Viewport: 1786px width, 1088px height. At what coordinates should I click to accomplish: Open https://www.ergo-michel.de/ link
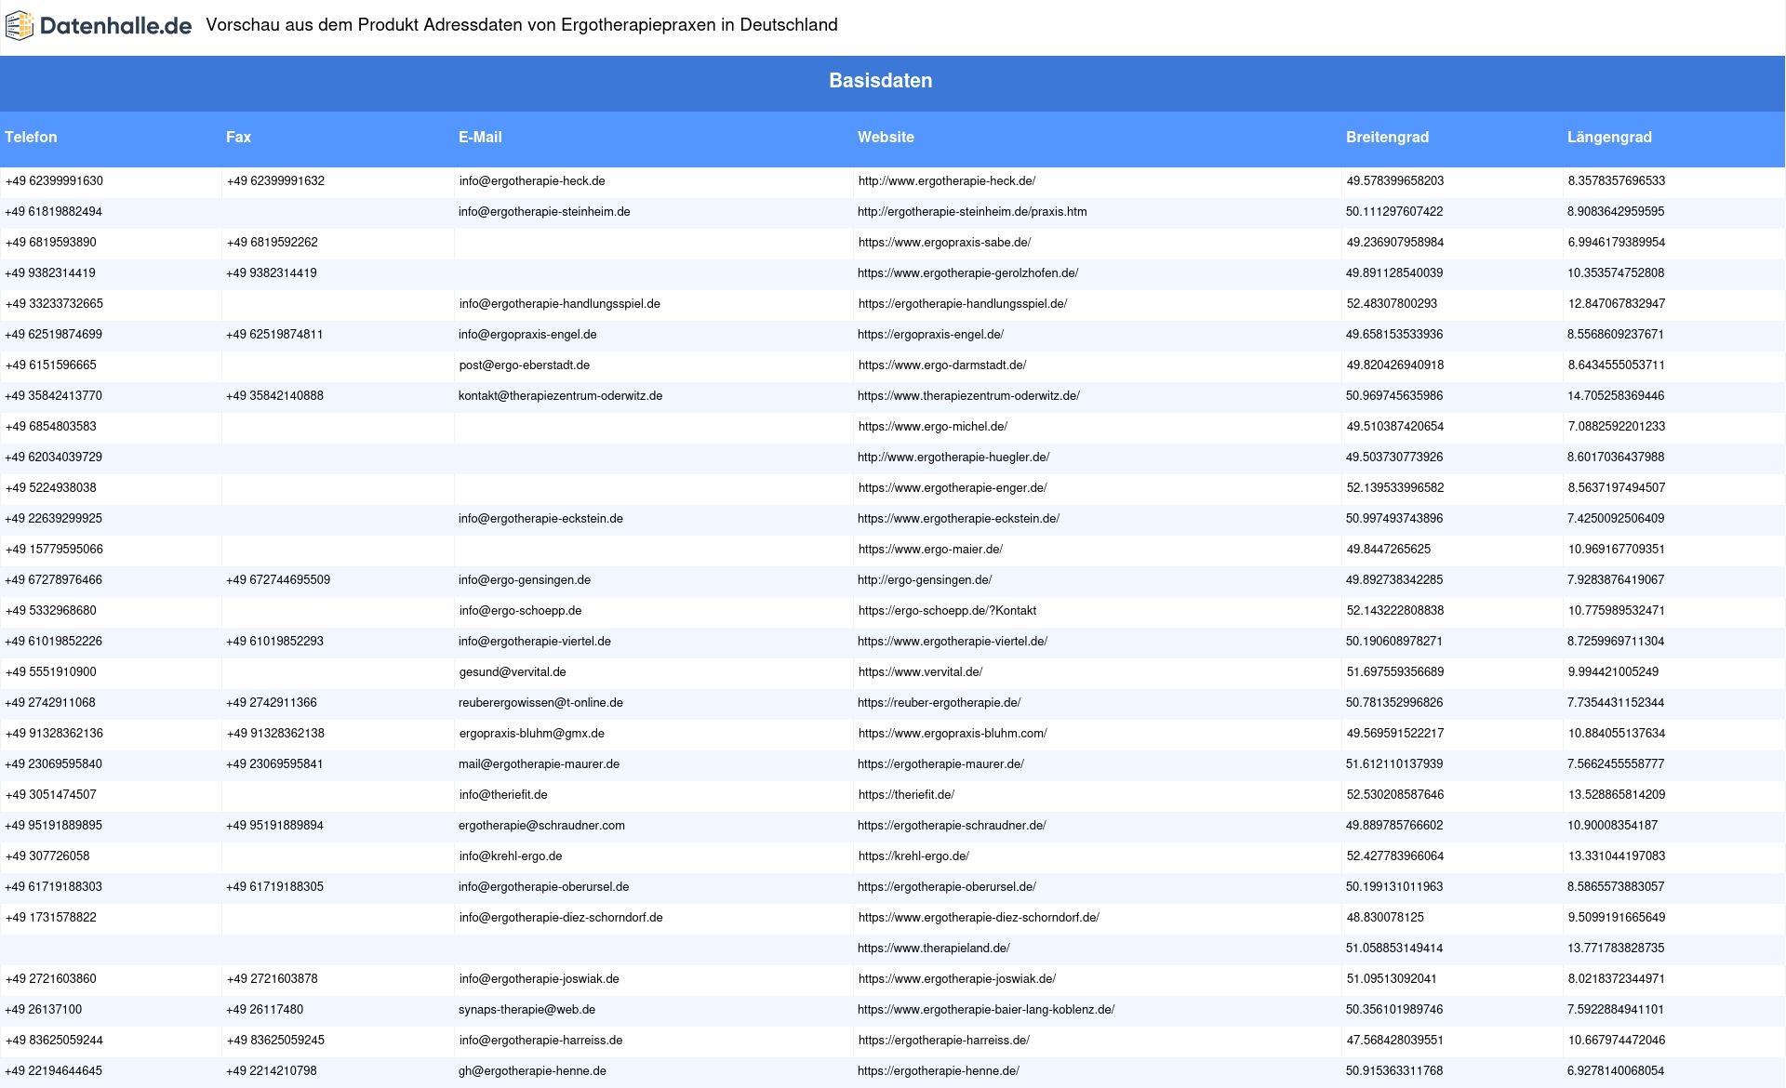[x=933, y=427]
